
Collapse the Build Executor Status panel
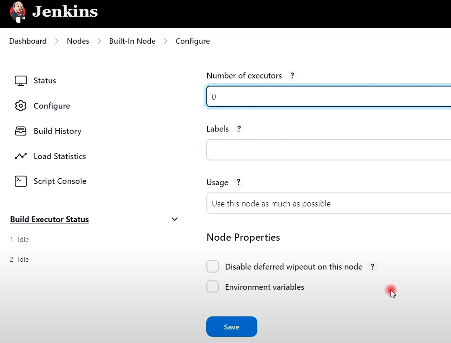tap(175, 220)
